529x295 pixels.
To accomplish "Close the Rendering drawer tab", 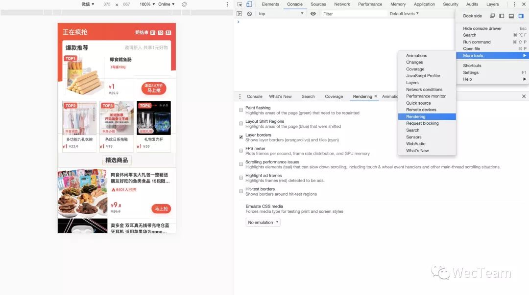I will [x=376, y=96].
